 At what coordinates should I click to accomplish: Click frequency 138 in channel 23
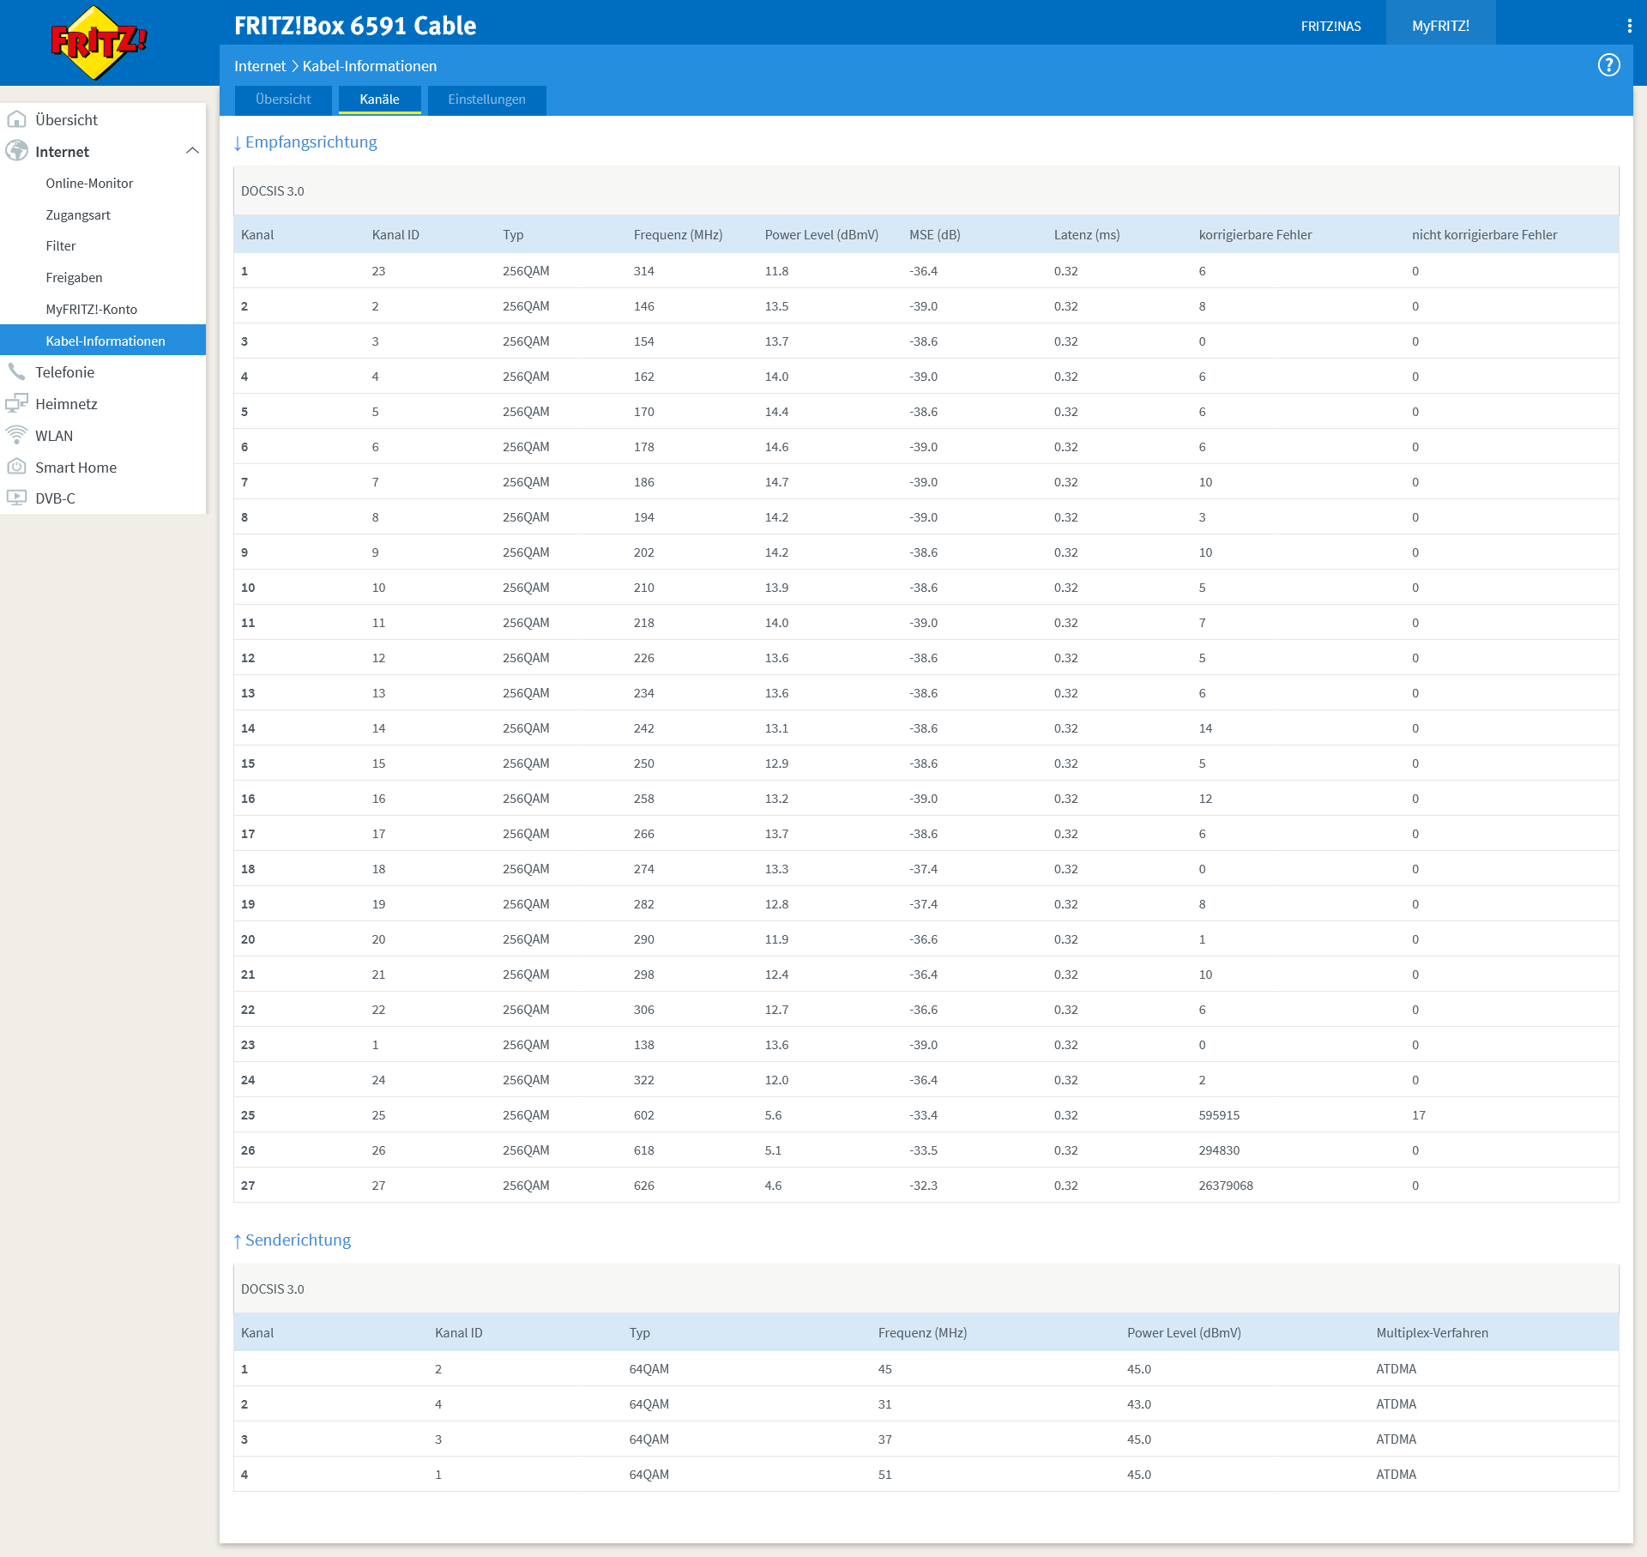643,1045
